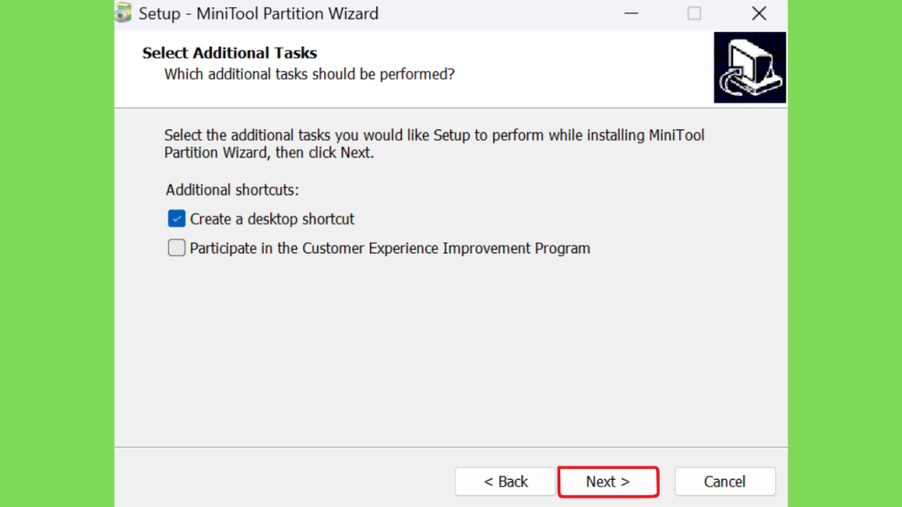Click the word "Partition Wizard, then click Next." line

(x=270, y=153)
